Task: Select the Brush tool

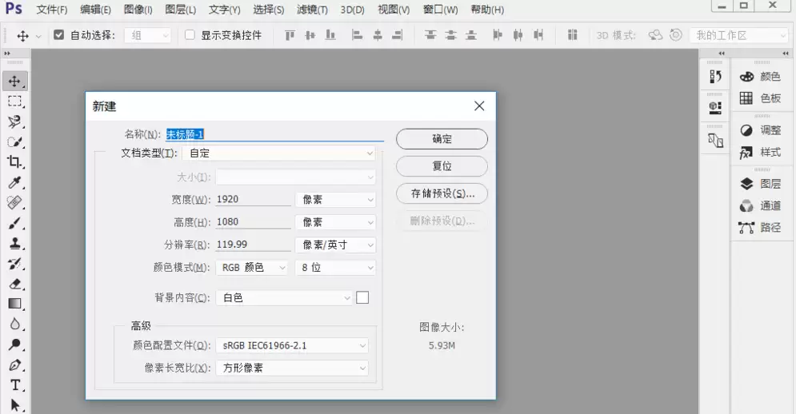Action: pos(14,223)
